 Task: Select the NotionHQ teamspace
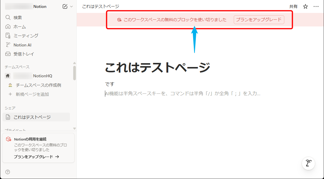coord(42,76)
